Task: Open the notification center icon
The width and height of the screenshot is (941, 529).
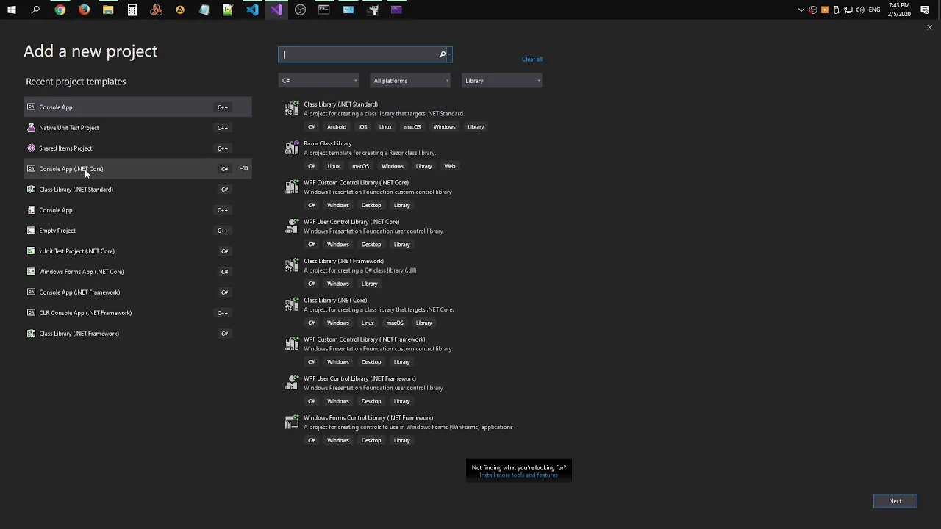Action: tap(925, 10)
